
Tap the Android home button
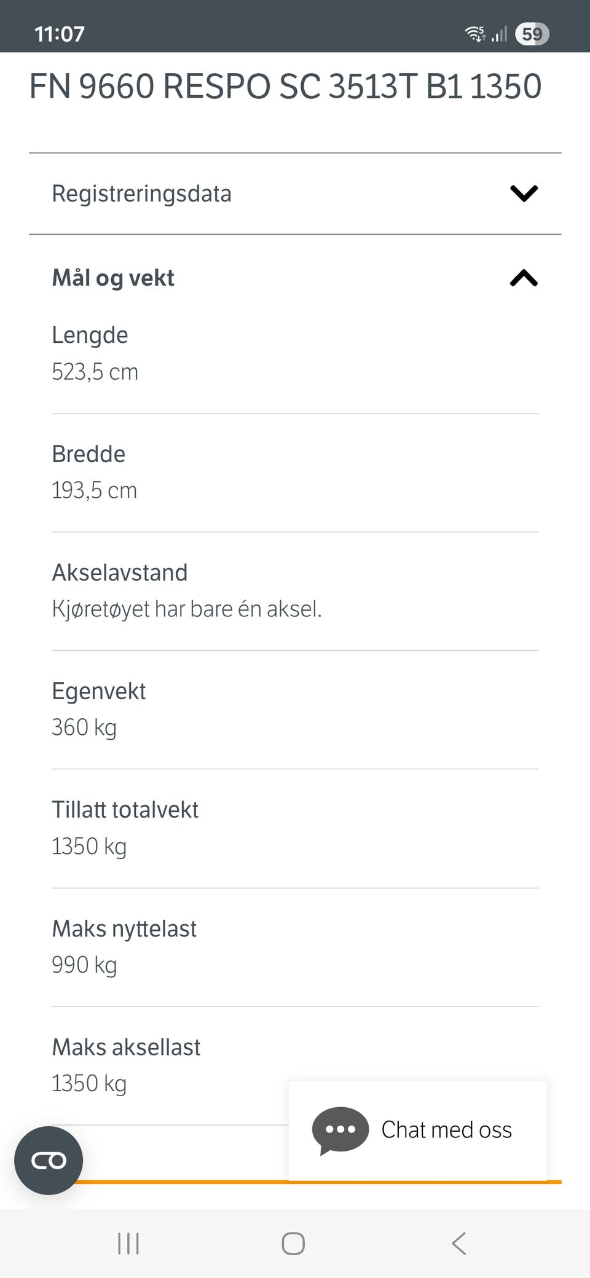293,1244
